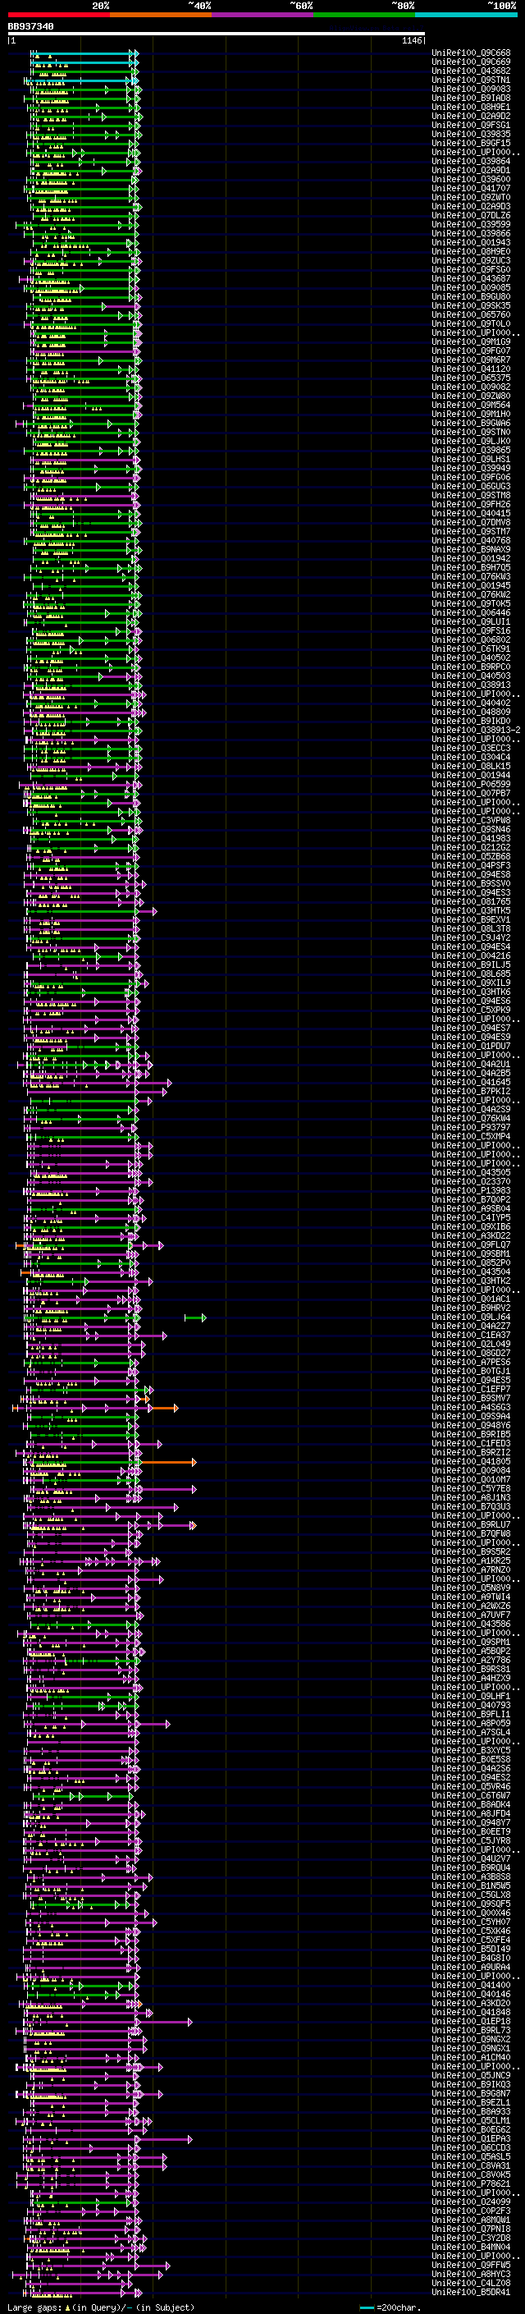Open hit UniRef100_Q43682
The height and width of the screenshot is (2314, 525).
click(471, 71)
